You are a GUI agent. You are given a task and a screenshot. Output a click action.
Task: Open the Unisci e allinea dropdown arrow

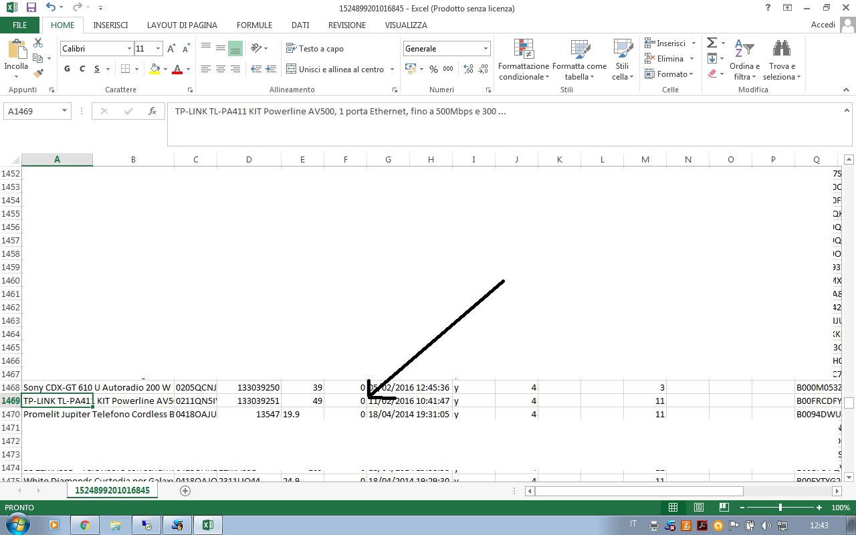[x=391, y=69]
